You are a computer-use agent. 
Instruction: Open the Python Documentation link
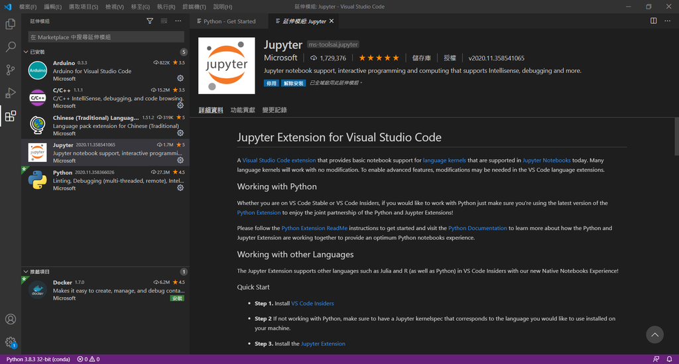(x=477, y=228)
